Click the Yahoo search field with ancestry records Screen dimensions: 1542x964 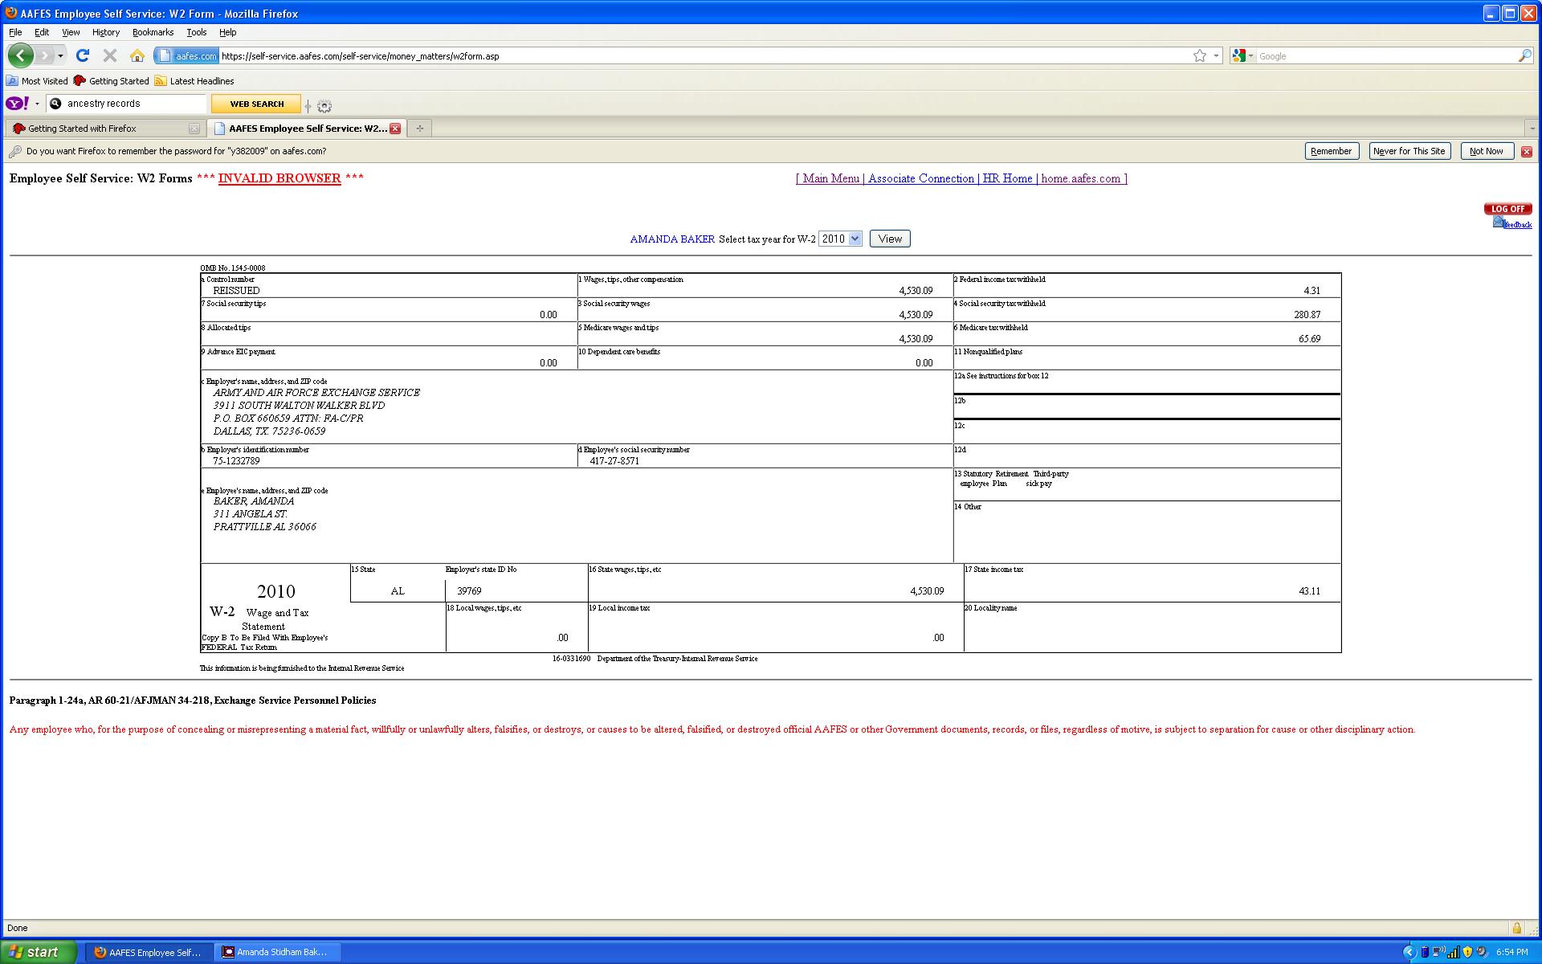coord(127,104)
